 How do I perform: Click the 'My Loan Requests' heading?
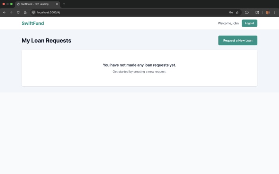click(46, 40)
